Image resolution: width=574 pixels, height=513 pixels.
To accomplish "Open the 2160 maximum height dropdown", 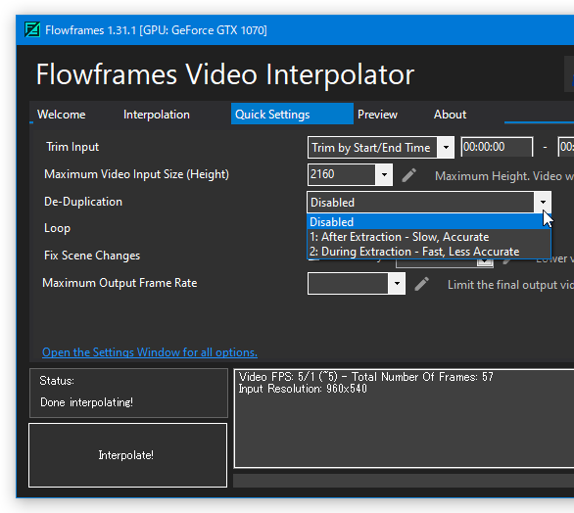I will [x=384, y=174].
